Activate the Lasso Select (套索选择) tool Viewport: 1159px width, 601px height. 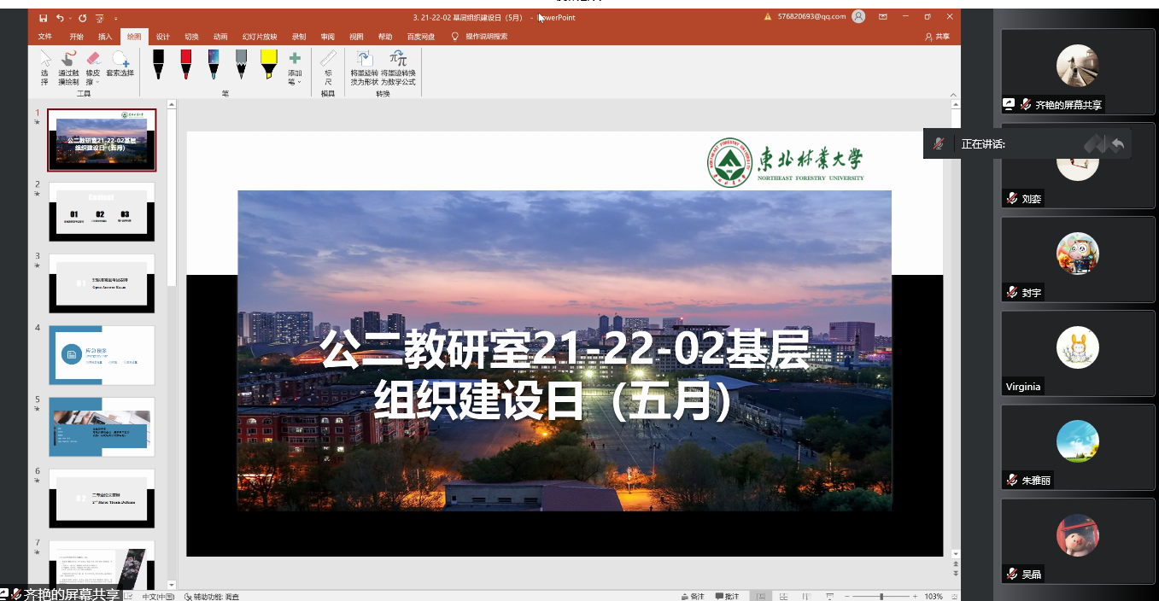[120, 64]
